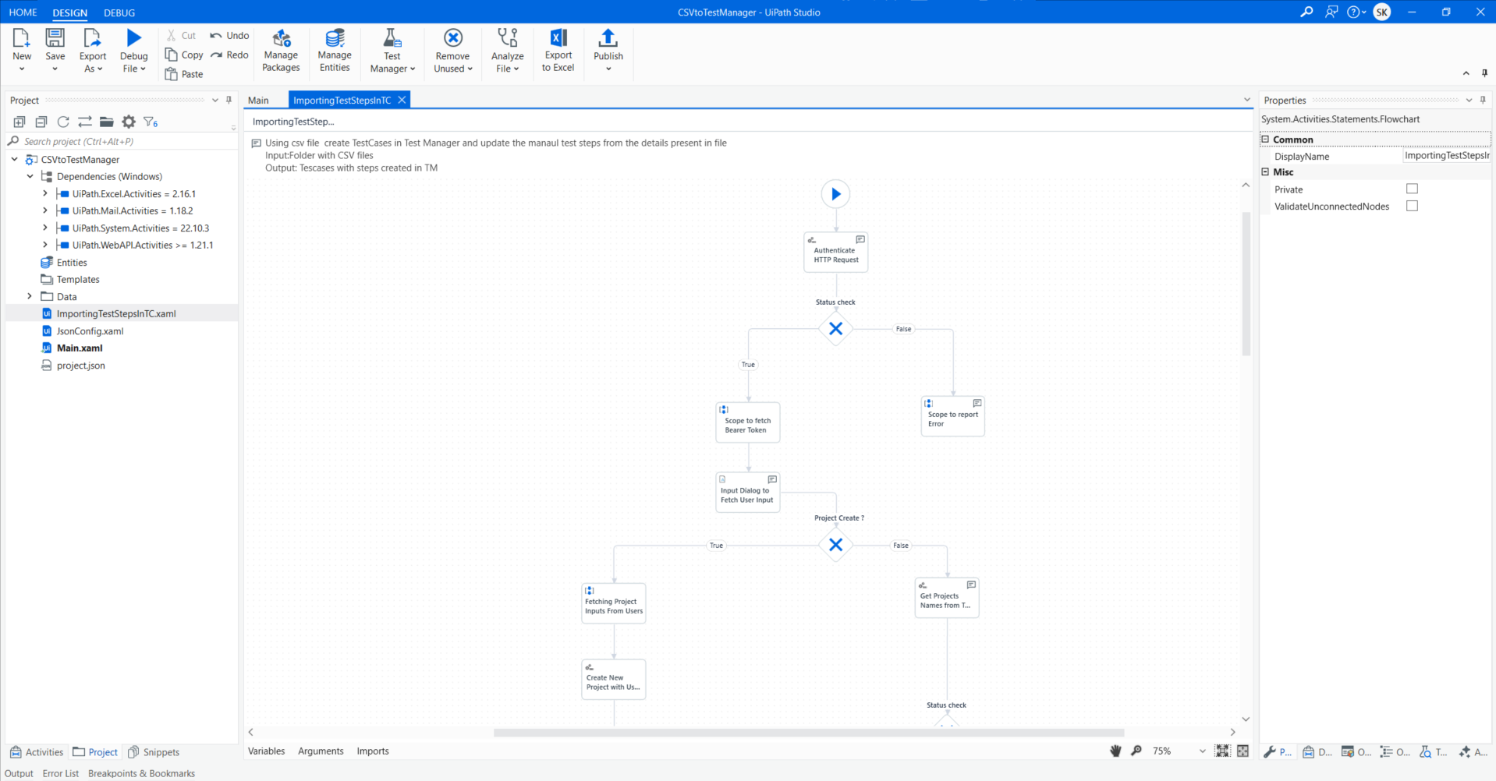Open the Snippets panel tab
1496x781 pixels.
154,752
